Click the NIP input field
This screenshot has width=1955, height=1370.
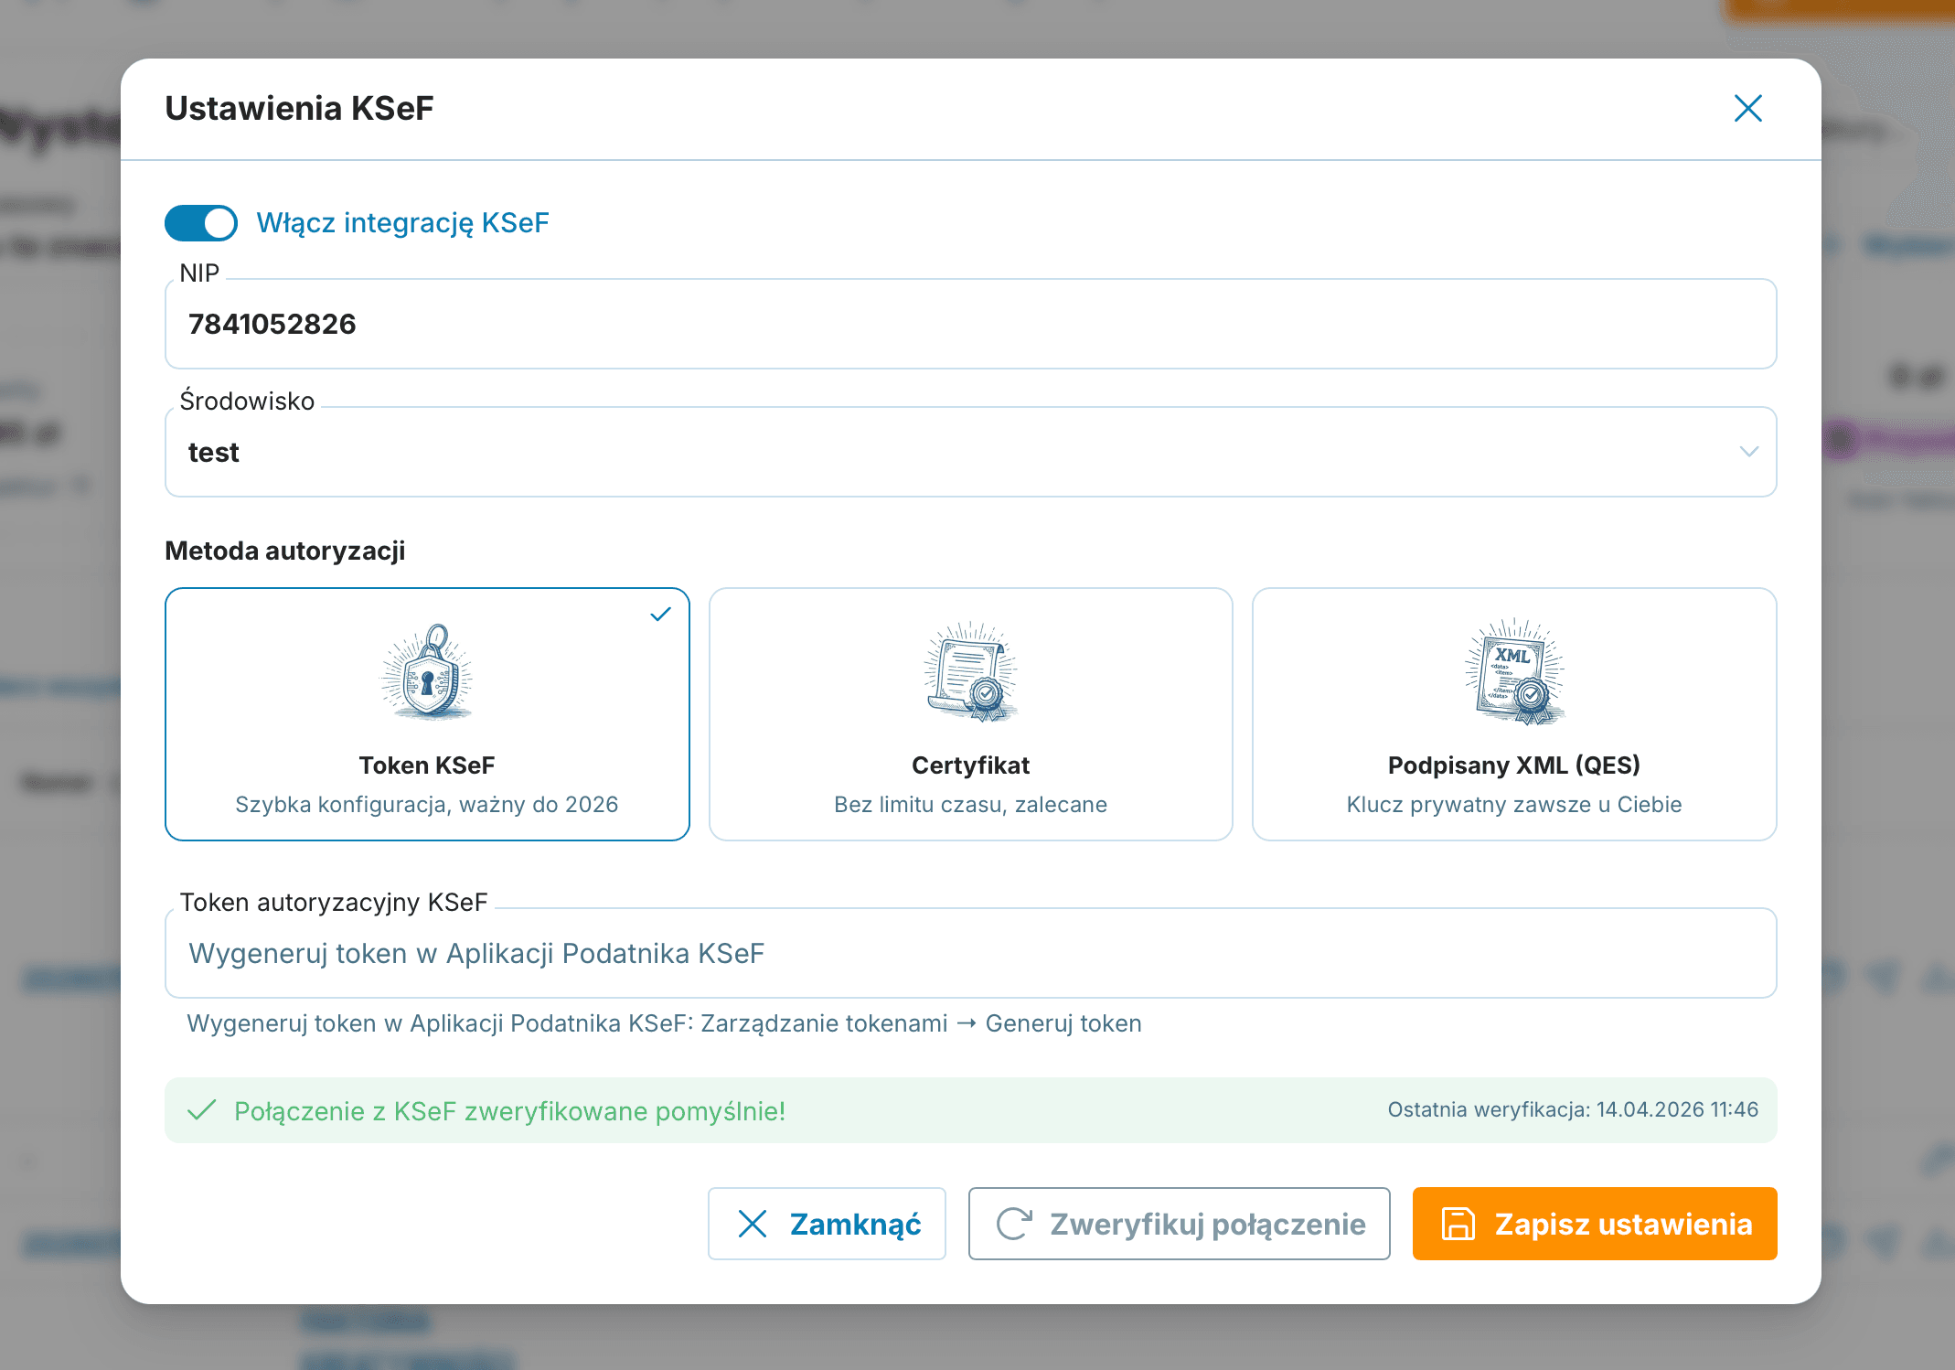(970, 324)
